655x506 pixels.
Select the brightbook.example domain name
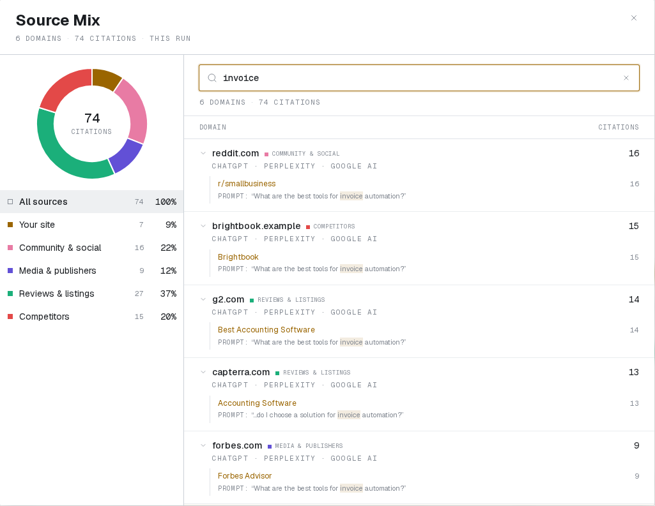pyautogui.click(x=256, y=226)
